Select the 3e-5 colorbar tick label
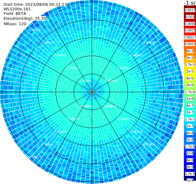Viewport: 196px width, 184px height. tap(190, 58)
